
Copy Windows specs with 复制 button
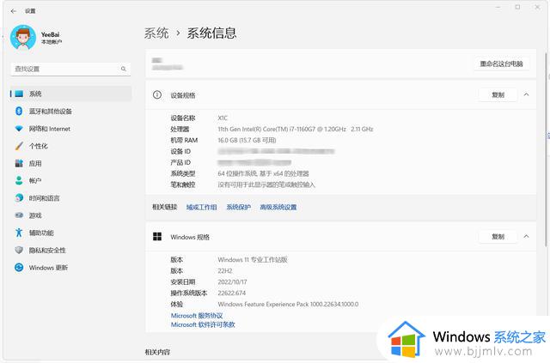pyautogui.click(x=498, y=237)
